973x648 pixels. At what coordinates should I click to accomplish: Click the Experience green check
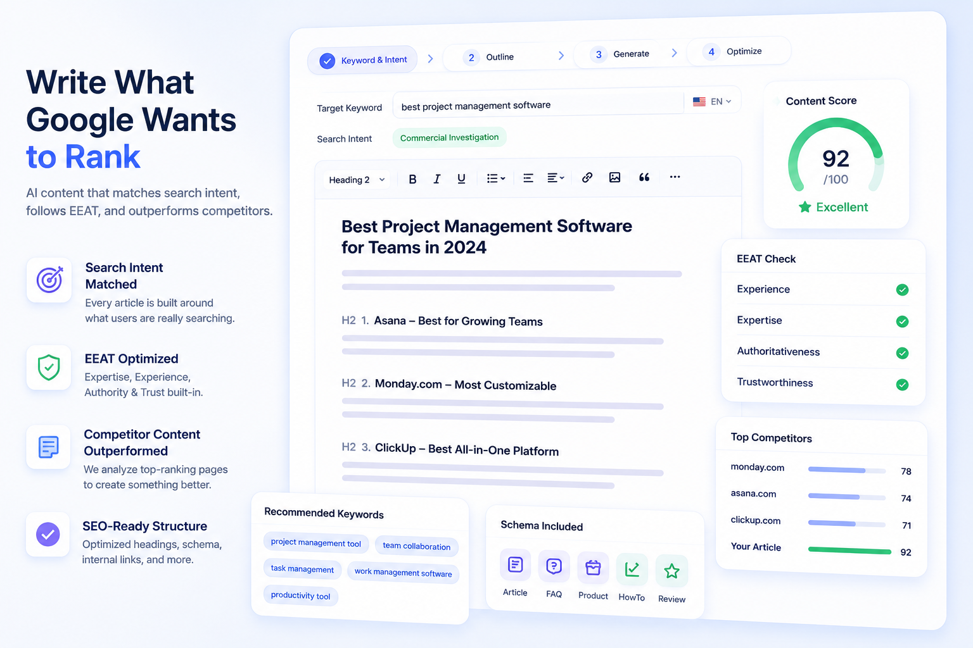point(903,290)
